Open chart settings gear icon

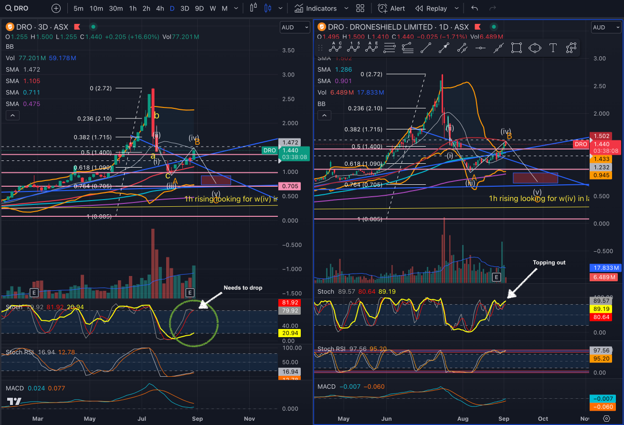pyautogui.click(x=606, y=418)
